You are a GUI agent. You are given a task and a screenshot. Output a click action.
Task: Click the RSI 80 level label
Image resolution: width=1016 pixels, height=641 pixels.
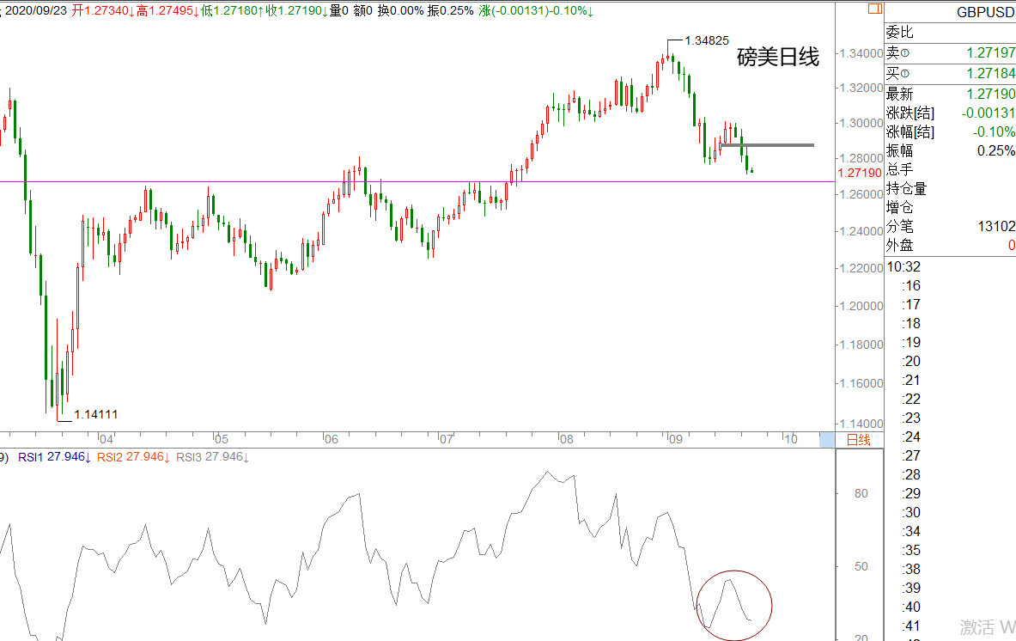pos(861,493)
